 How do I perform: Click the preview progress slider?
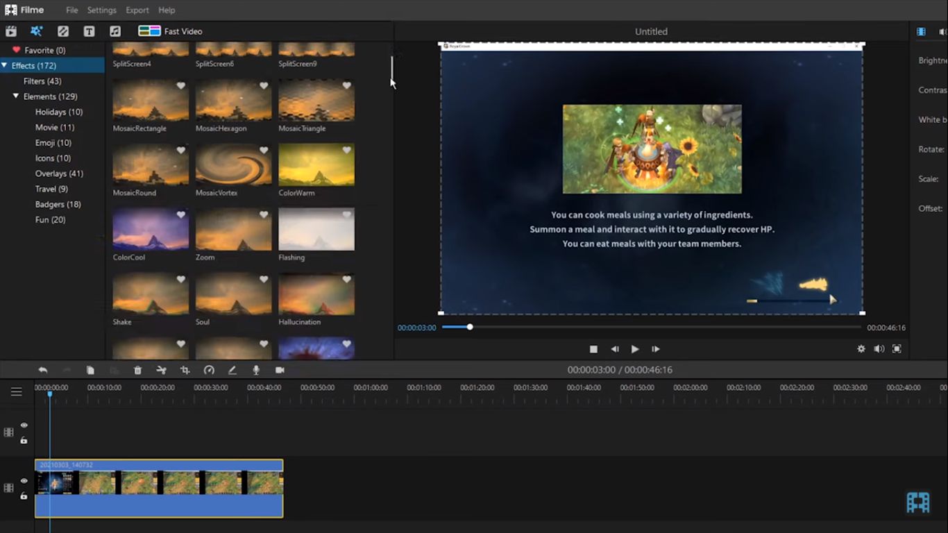[x=651, y=327]
